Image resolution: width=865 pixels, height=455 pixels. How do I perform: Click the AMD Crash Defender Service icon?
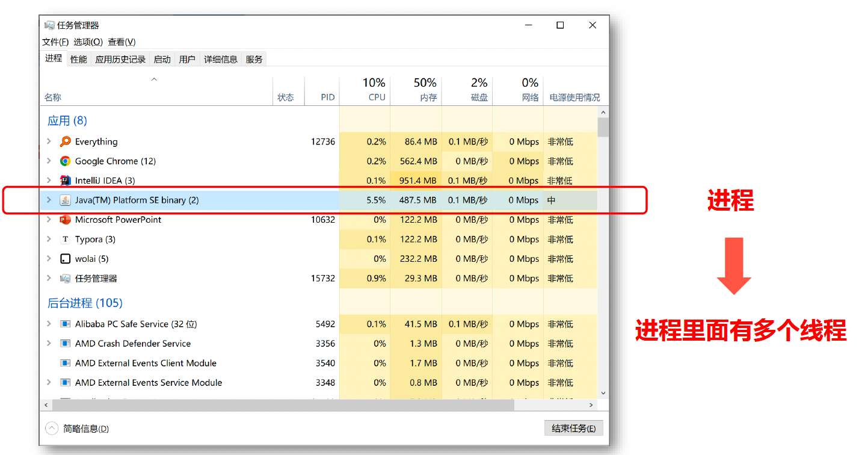point(66,344)
